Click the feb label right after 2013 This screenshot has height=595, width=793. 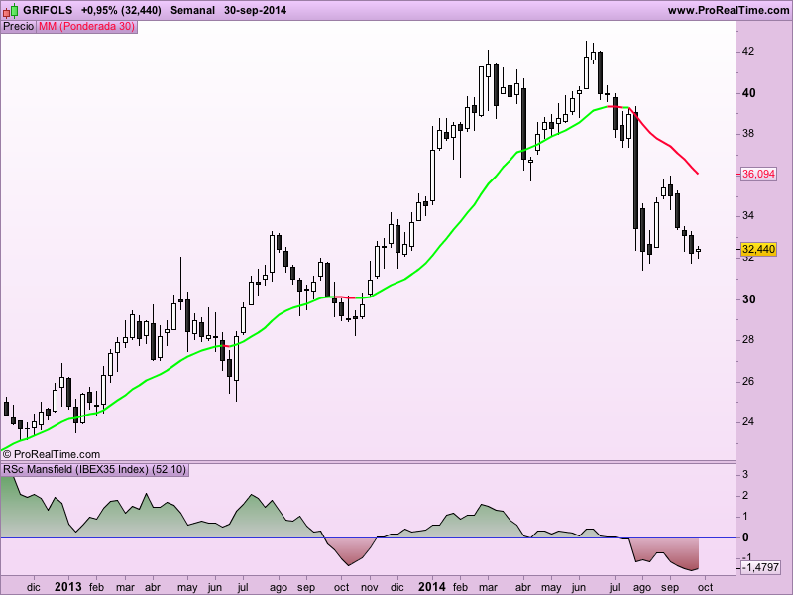(96, 587)
